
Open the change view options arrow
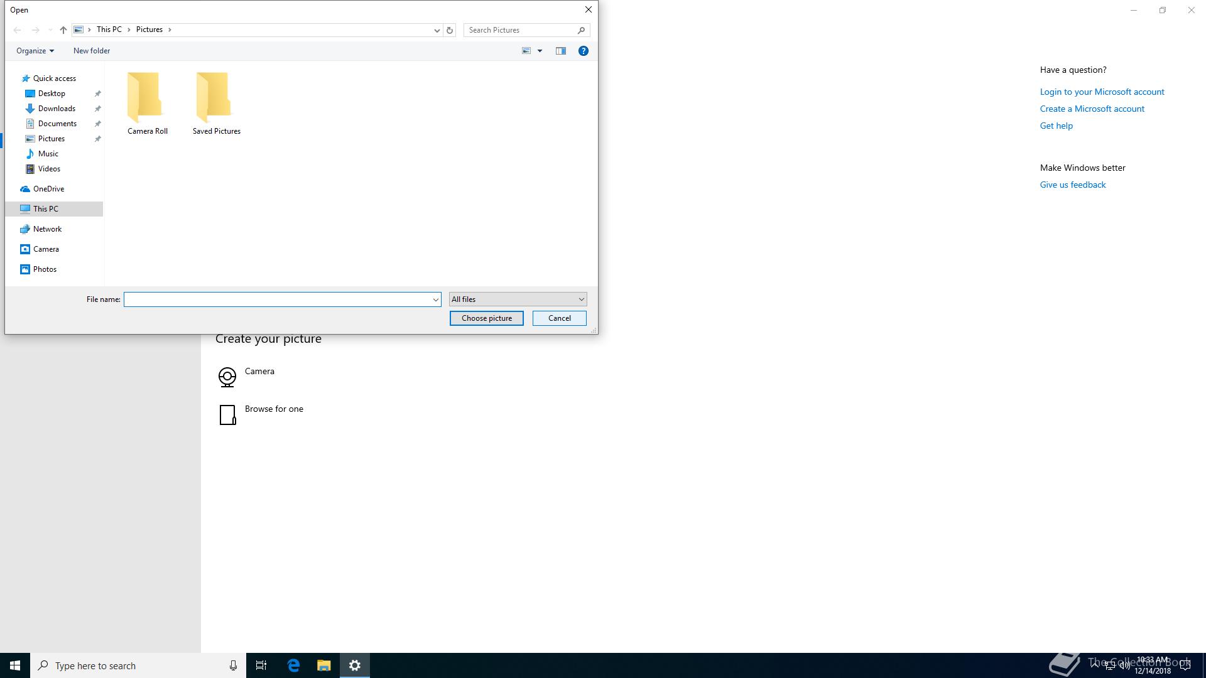[x=540, y=51]
